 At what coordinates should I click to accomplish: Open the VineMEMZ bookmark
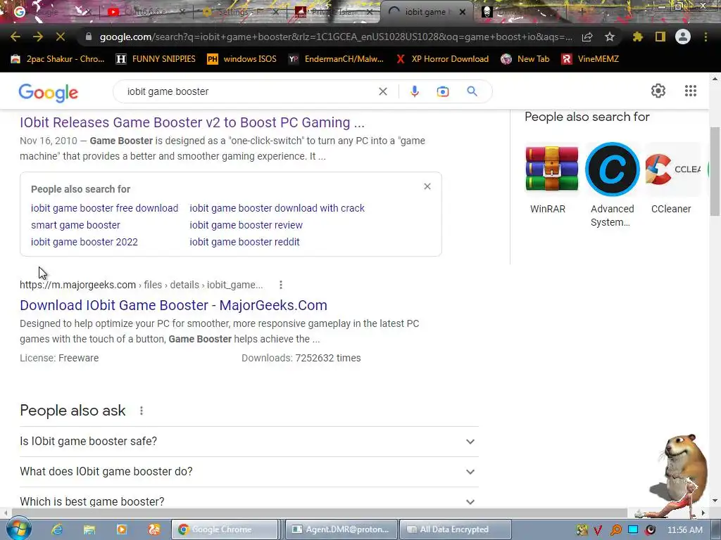[591, 59]
